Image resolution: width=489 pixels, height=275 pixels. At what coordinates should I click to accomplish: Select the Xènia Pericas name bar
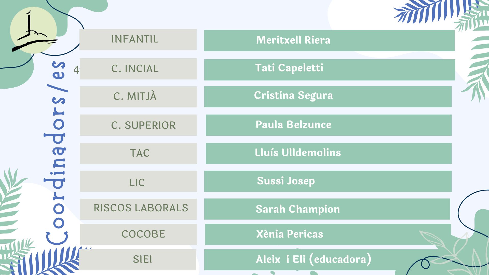pyautogui.click(x=328, y=234)
